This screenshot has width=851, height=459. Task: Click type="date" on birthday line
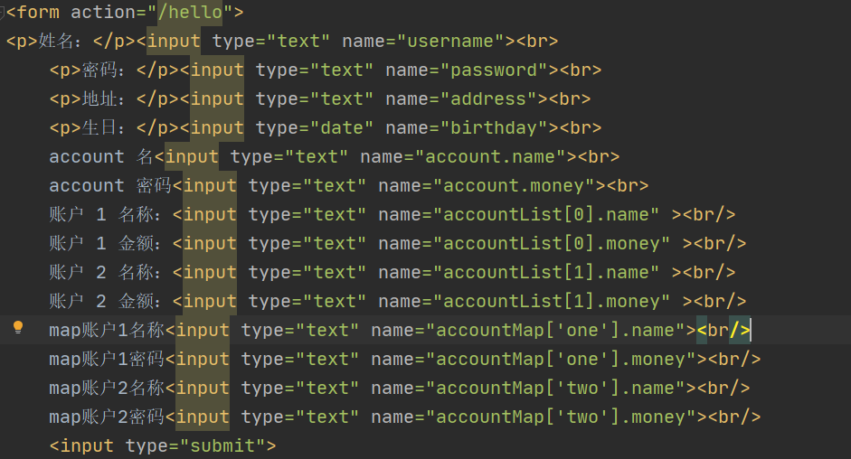pyautogui.click(x=314, y=128)
